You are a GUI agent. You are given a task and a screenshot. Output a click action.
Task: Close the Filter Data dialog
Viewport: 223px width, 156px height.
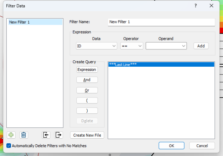[211, 6]
